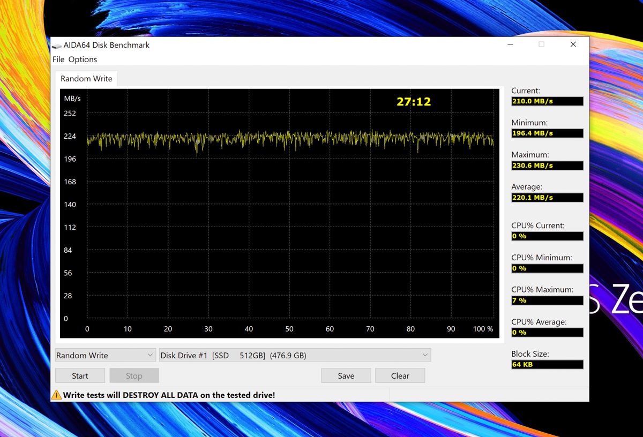Click the 27:12 elapsed time readout
The width and height of the screenshot is (643, 437).
click(414, 102)
